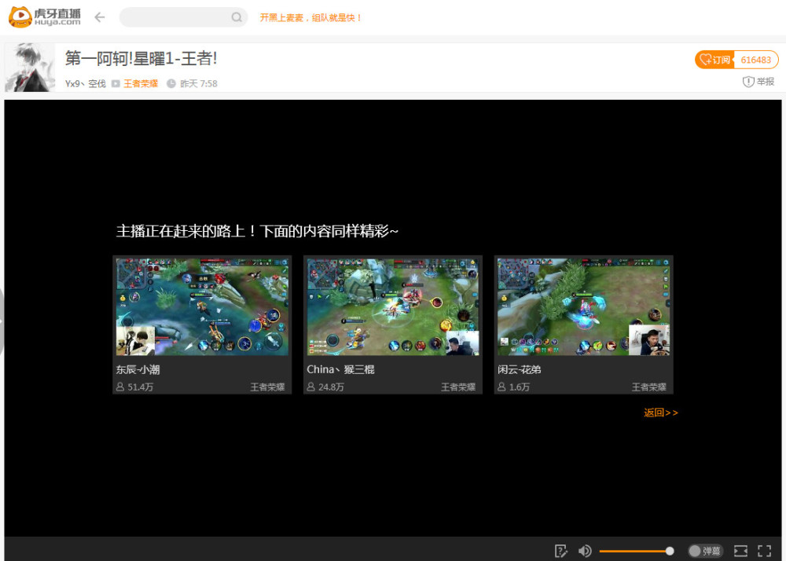The width and height of the screenshot is (786, 561).
Task: Toggle the 弹幕 danmaku switch
Action: (705, 551)
